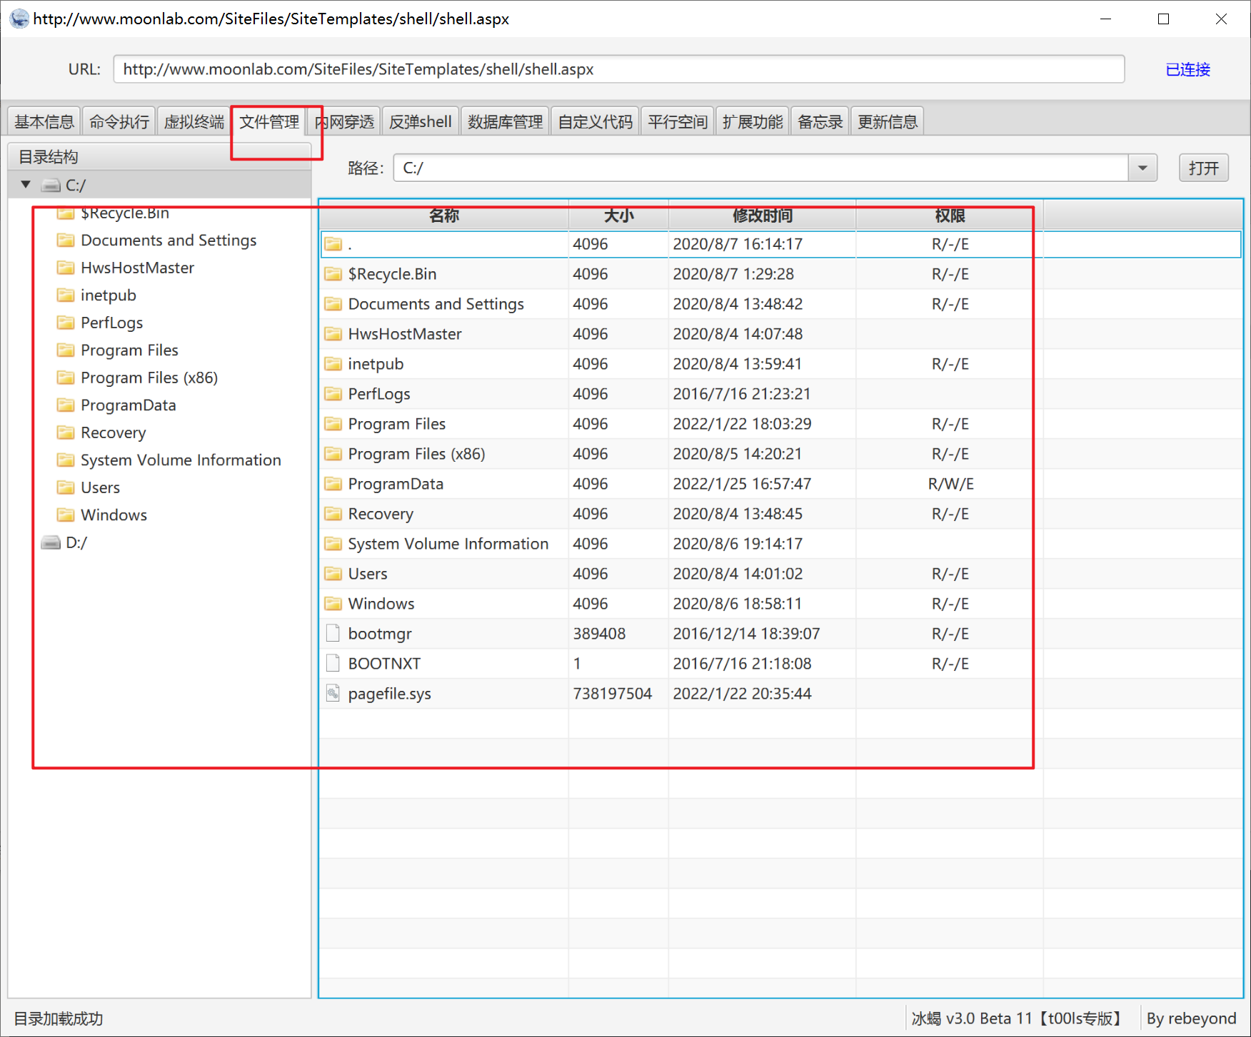Open the path dropdown arrow
The width and height of the screenshot is (1251, 1037).
click(x=1142, y=168)
